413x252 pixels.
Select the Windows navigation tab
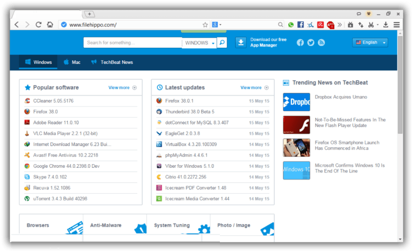click(38, 62)
